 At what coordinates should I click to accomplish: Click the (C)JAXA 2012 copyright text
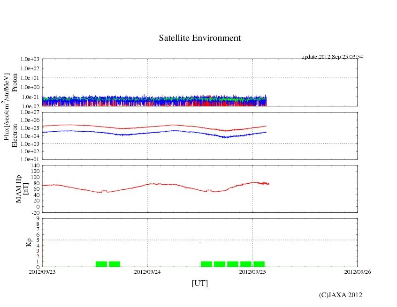(x=340, y=295)
